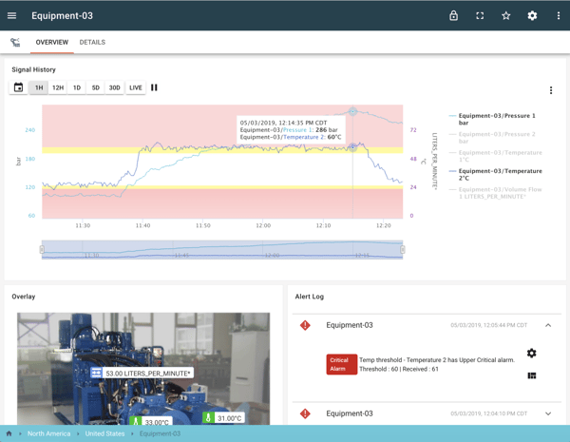Screen dimensions: 570x442
Task: Open Signal History three-dot options menu
Action: (551, 90)
